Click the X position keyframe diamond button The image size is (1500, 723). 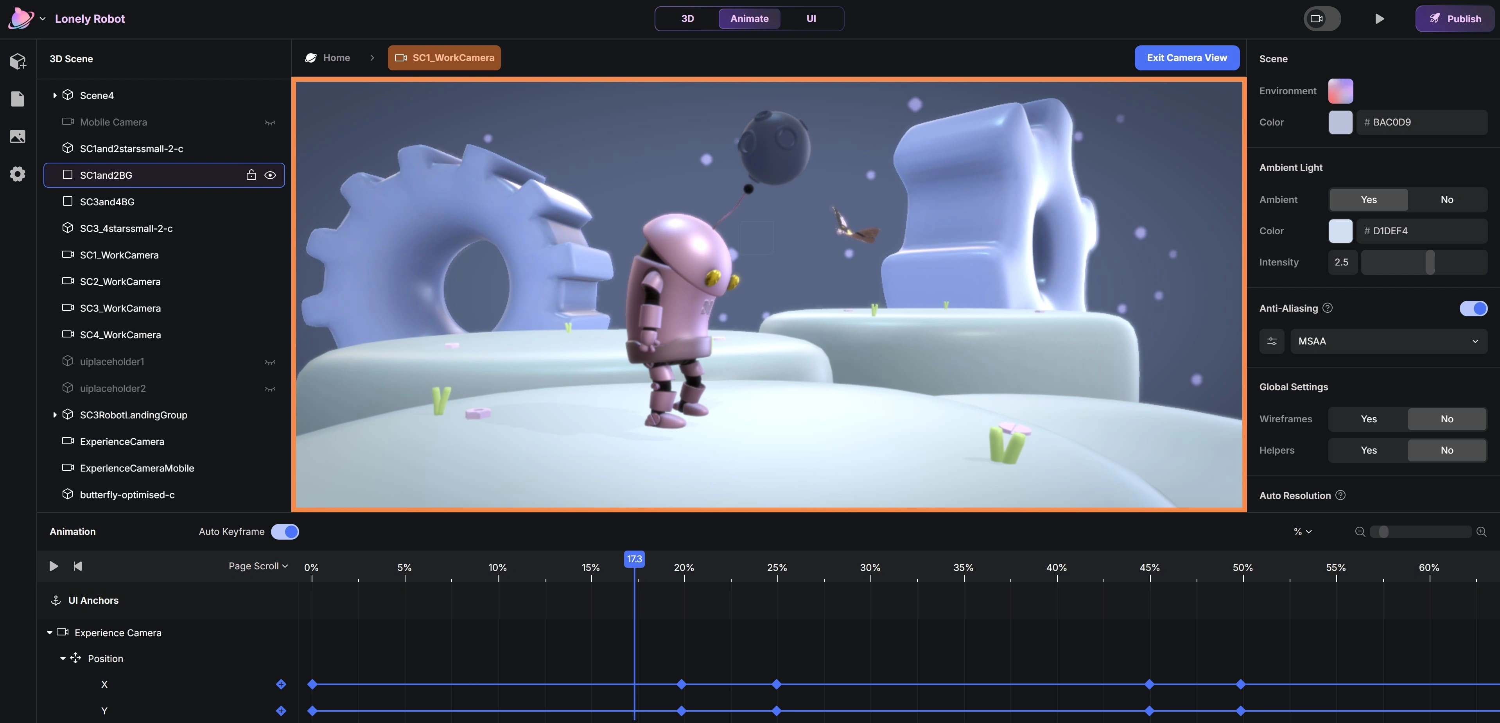281,685
